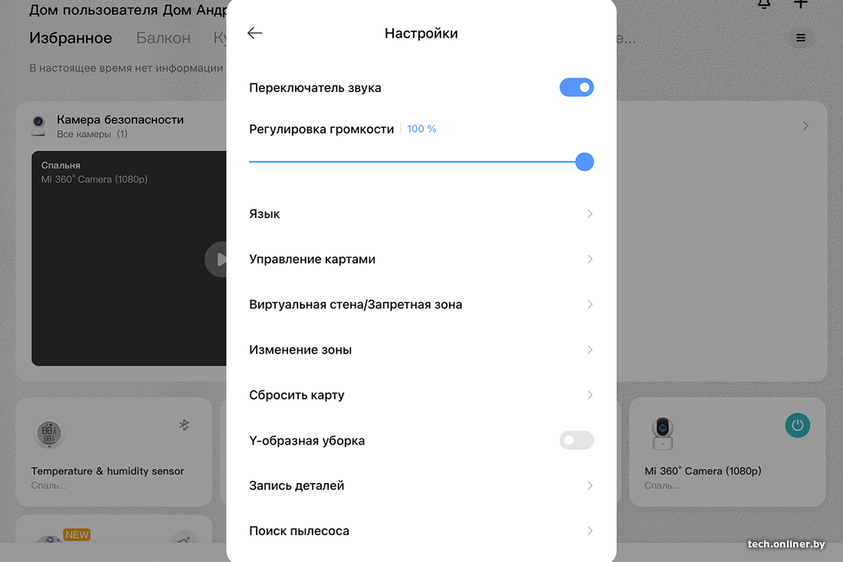Toggle Mi 360 Camera power icon
This screenshot has width=843, height=562.
pos(797,426)
